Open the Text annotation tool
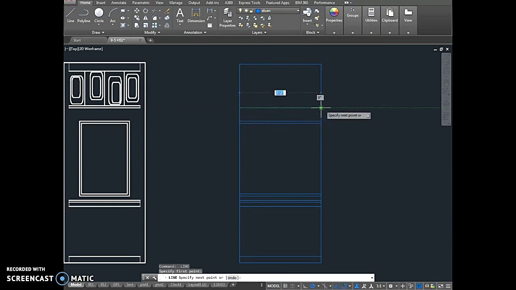This screenshot has width=516, height=290. tap(180, 15)
